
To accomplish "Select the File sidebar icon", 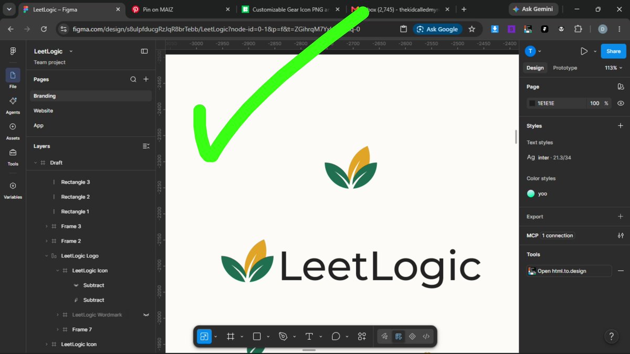I will (13, 75).
